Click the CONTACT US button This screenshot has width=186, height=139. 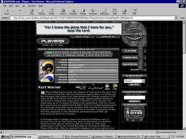coord(108,36)
